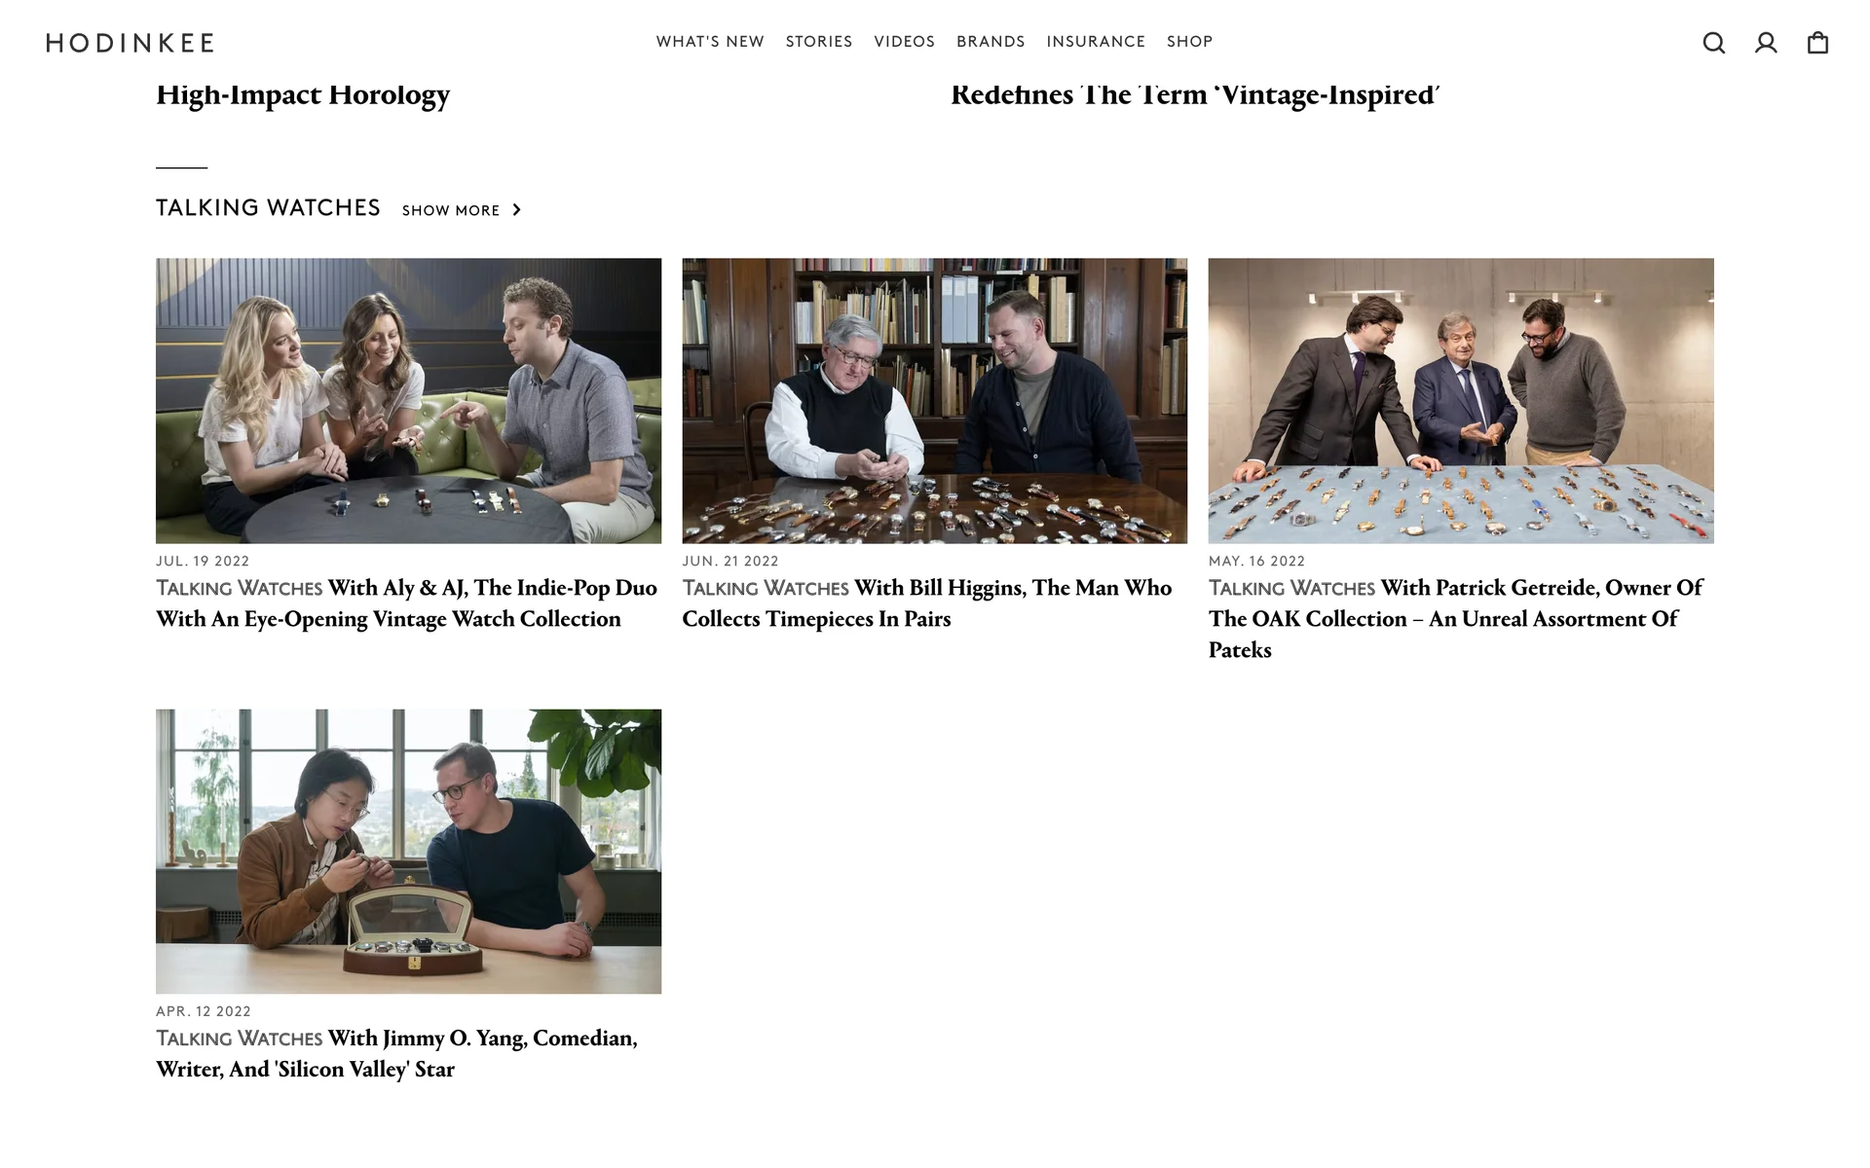Image resolution: width=1870 pixels, height=1168 pixels.
Task: Open the user account icon
Action: pyautogui.click(x=1766, y=43)
